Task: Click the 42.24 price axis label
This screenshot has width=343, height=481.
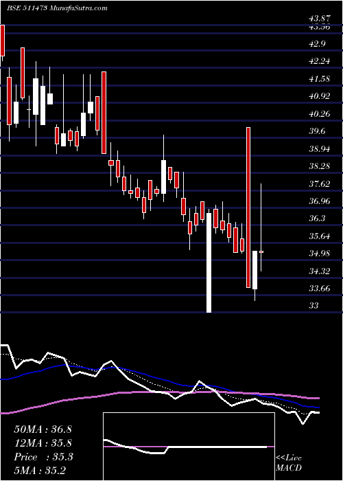Action: (x=320, y=61)
